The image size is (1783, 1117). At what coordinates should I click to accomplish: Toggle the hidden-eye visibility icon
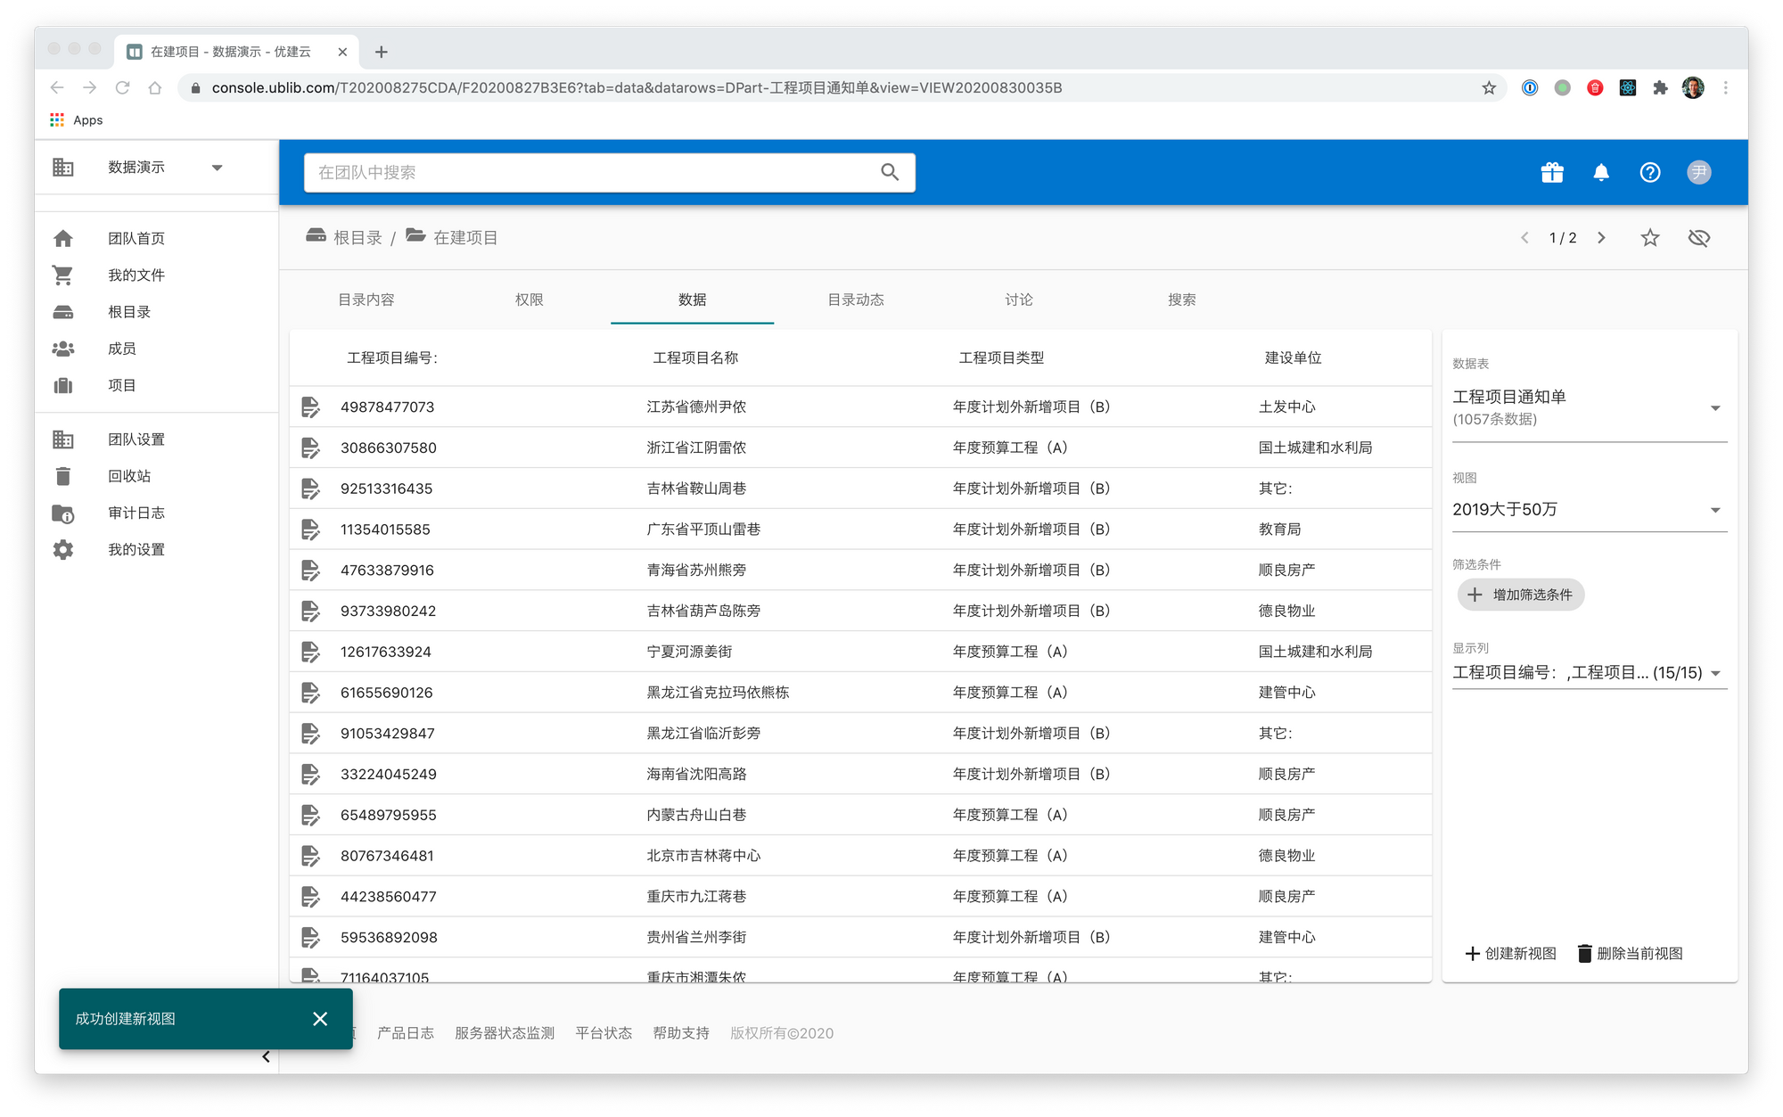(x=1699, y=238)
